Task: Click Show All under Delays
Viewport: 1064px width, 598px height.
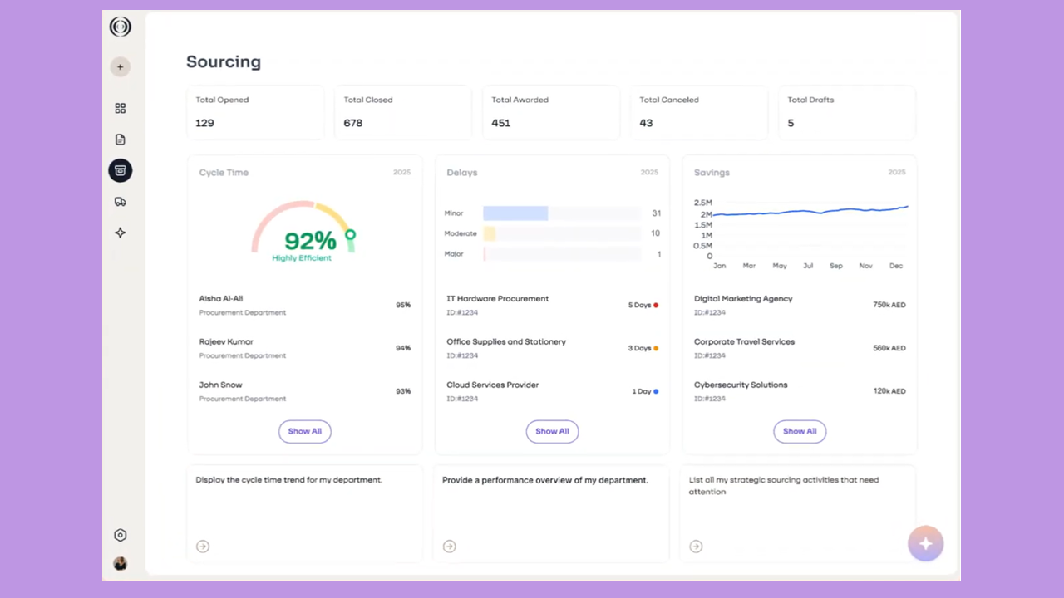Action: pos(552,431)
